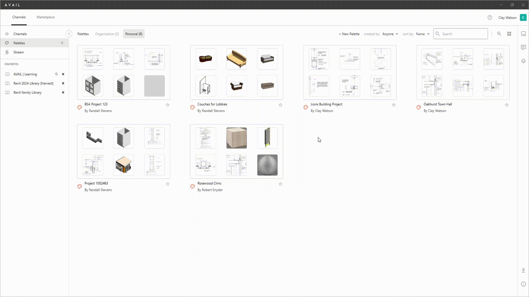Switch to grid view icon

[509, 34]
